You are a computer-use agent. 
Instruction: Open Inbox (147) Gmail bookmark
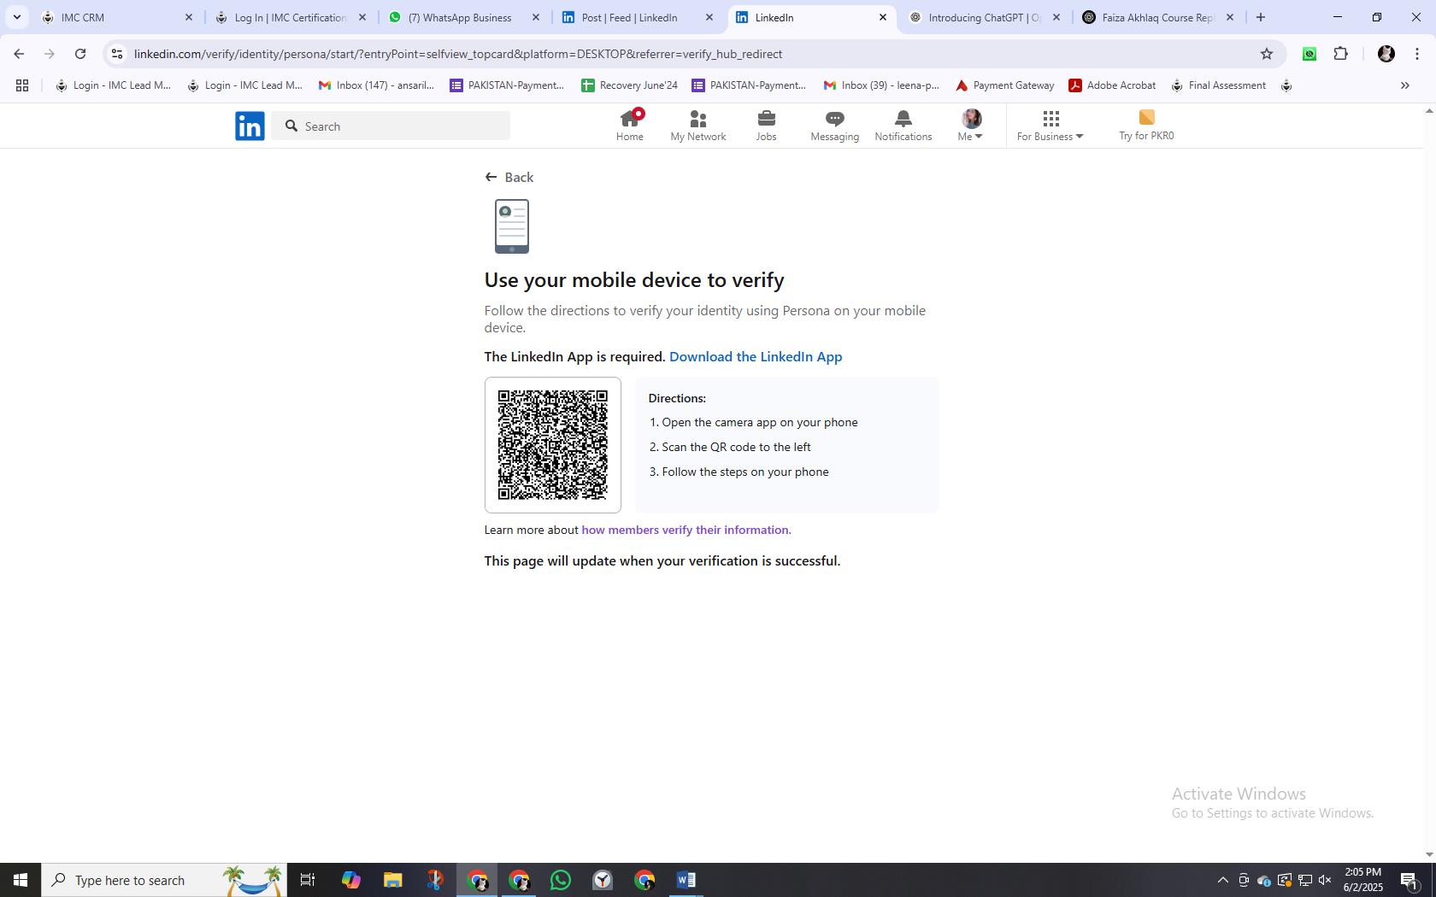click(376, 85)
